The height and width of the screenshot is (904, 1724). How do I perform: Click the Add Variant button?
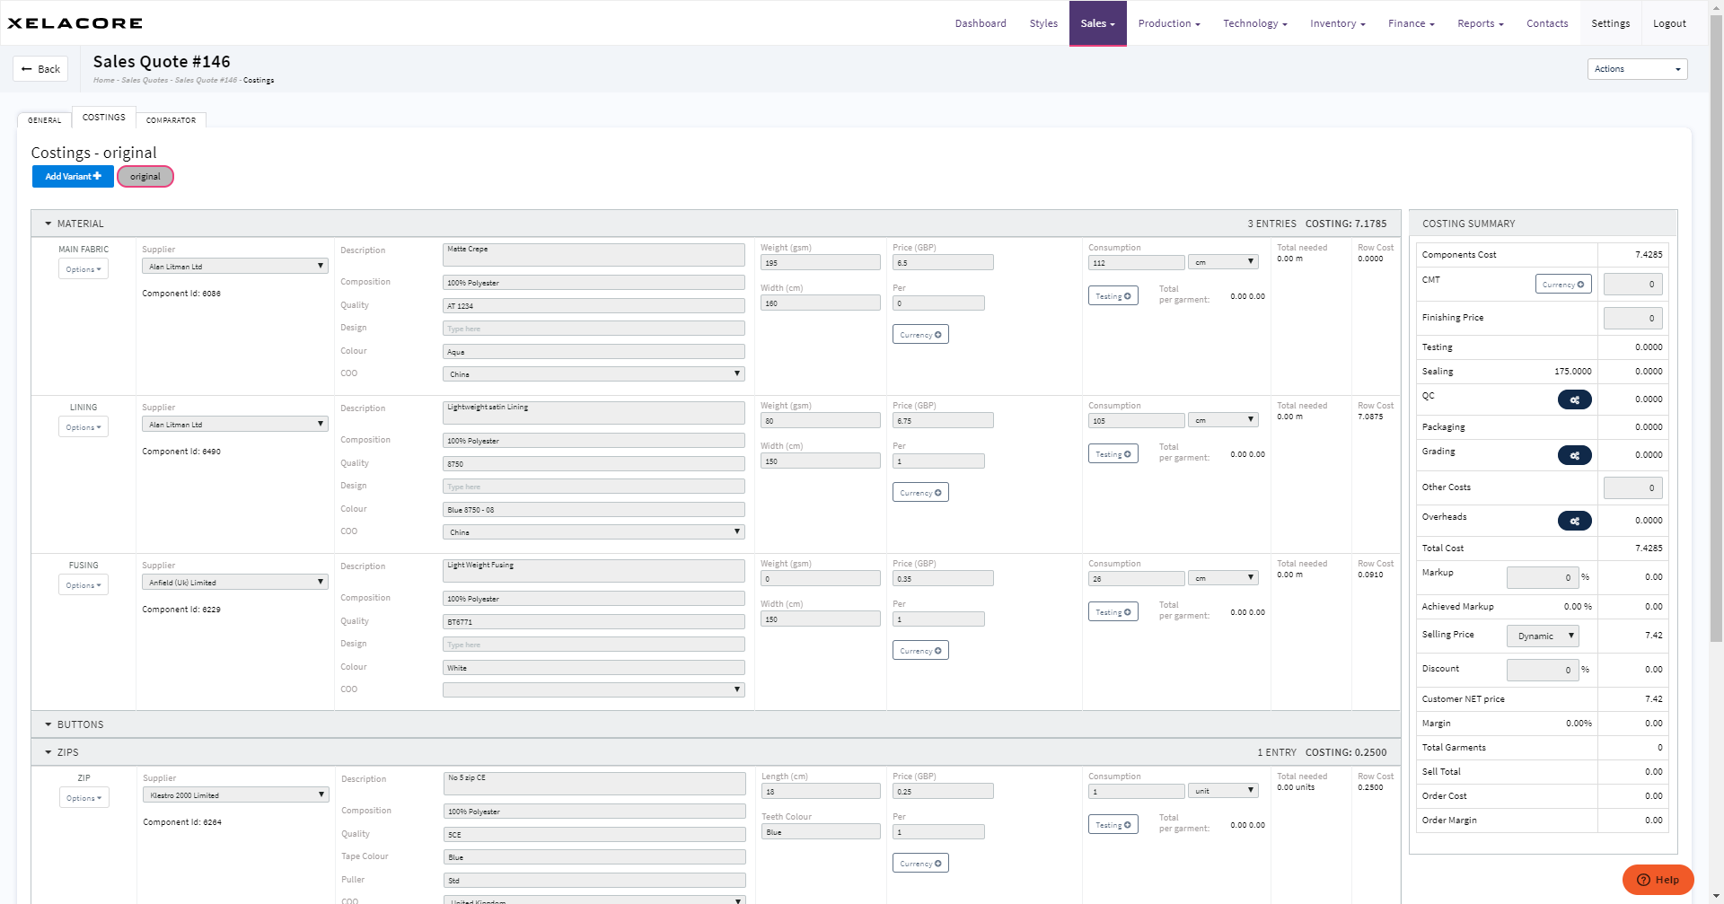coord(73,177)
